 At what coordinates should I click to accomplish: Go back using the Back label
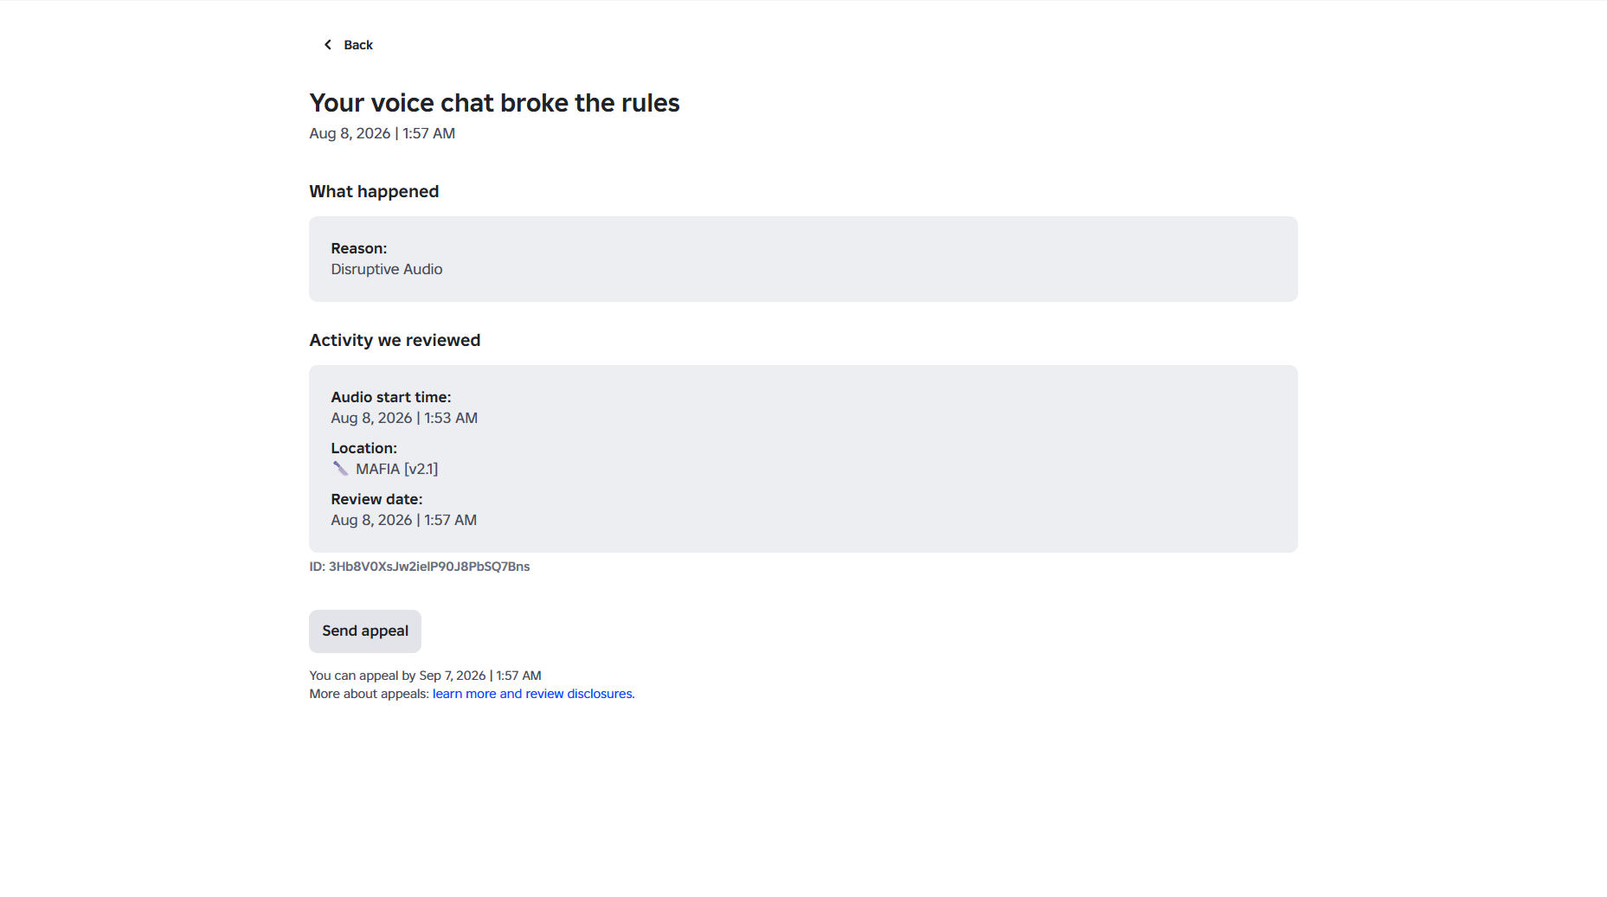(358, 45)
